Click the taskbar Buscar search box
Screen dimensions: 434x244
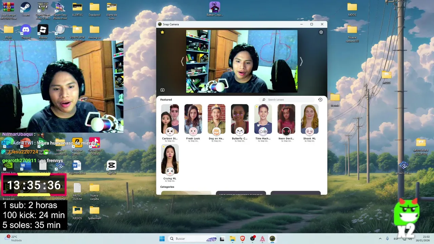[x=193, y=239]
